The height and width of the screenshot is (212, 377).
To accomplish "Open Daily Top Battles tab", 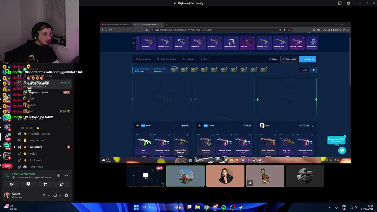I will click(166, 59).
